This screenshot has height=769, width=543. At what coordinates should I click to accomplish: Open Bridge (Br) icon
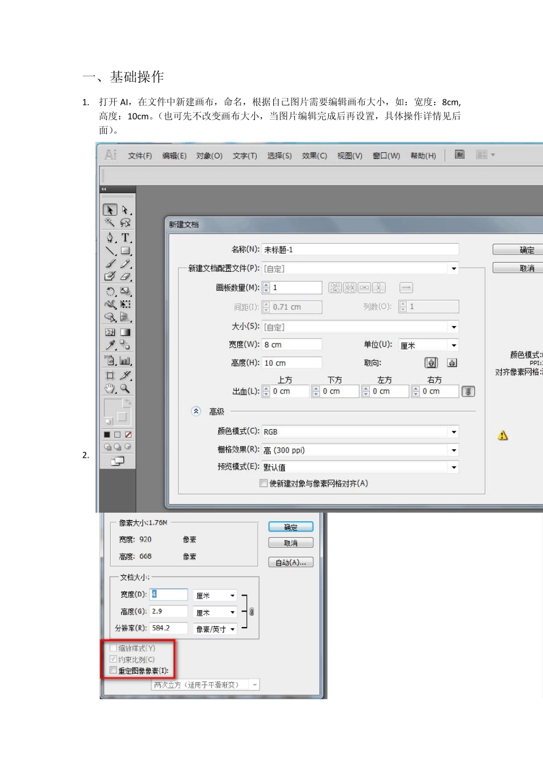tap(460, 154)
